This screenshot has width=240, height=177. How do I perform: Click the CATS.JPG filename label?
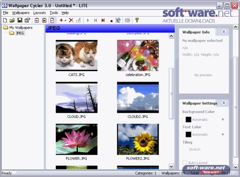click(76, 75)
